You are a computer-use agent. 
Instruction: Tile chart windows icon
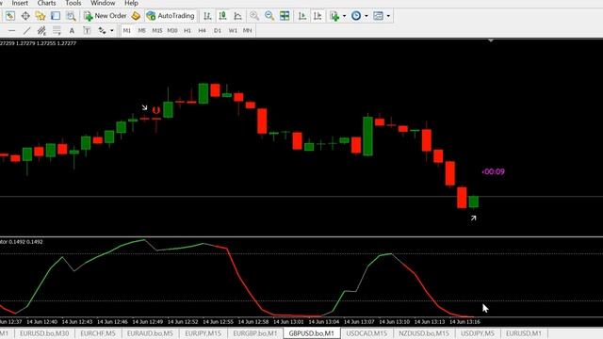(x=285, y=16)
